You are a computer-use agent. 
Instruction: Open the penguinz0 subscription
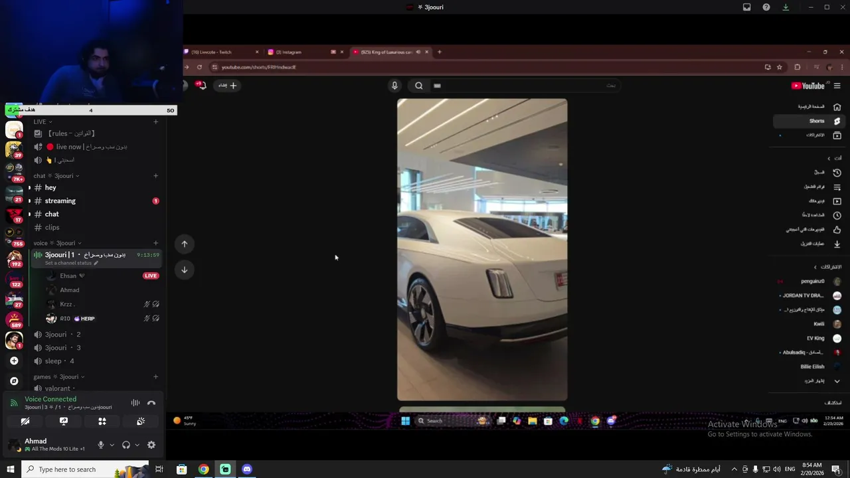pos(811,281)
